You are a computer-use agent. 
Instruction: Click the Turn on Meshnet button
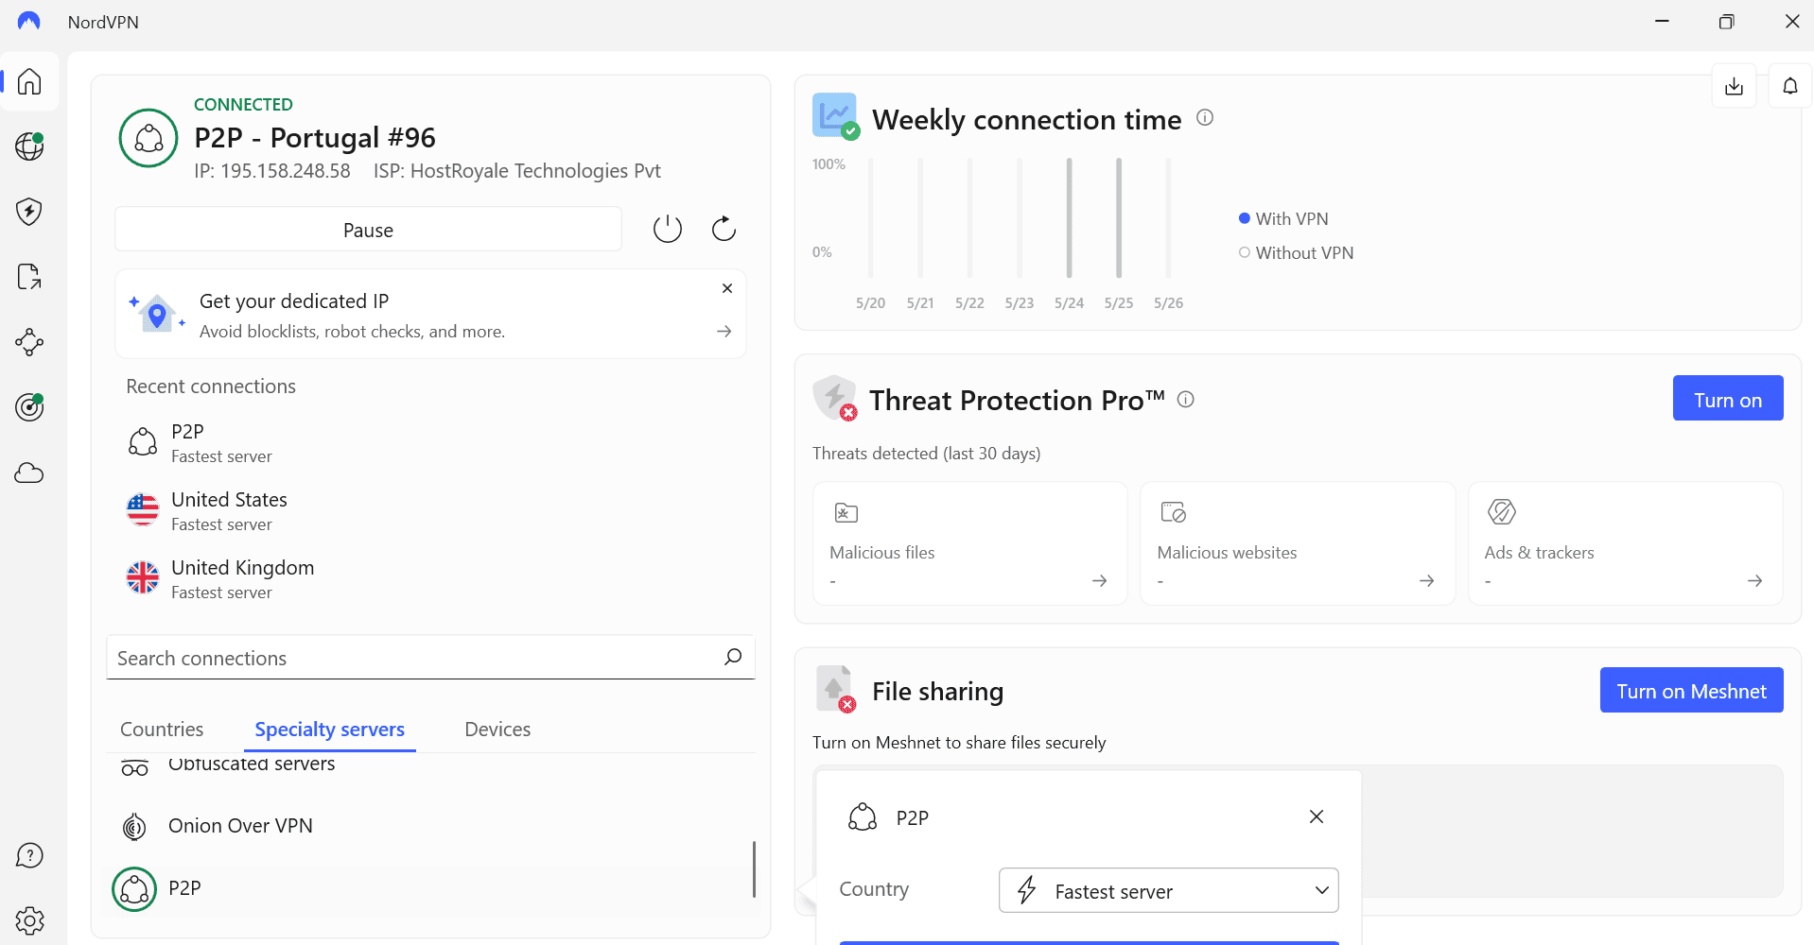(x=1691, y=691)
